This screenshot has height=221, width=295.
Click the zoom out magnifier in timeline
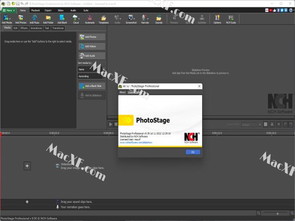[x=259, y=213]
